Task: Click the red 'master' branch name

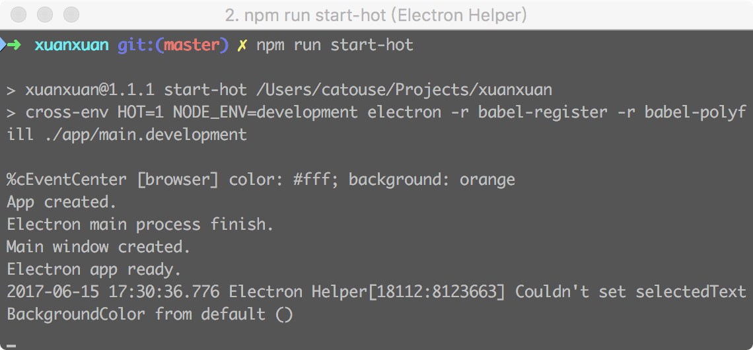Action: click(192, 45)
